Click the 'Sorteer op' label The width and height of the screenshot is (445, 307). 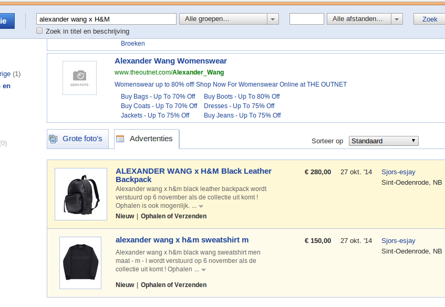tap(327, 141)
